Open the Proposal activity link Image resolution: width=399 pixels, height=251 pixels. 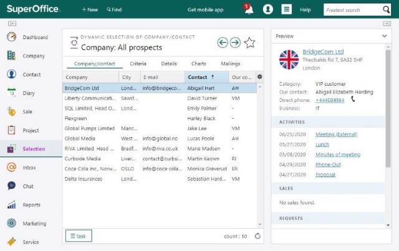(x=325, y=175)
